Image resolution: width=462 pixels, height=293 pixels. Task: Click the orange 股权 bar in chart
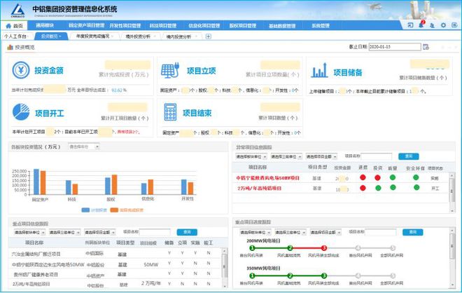(x=114, y=185)
